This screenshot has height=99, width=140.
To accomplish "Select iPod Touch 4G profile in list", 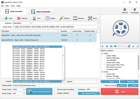I will click(x=37, y=47).
